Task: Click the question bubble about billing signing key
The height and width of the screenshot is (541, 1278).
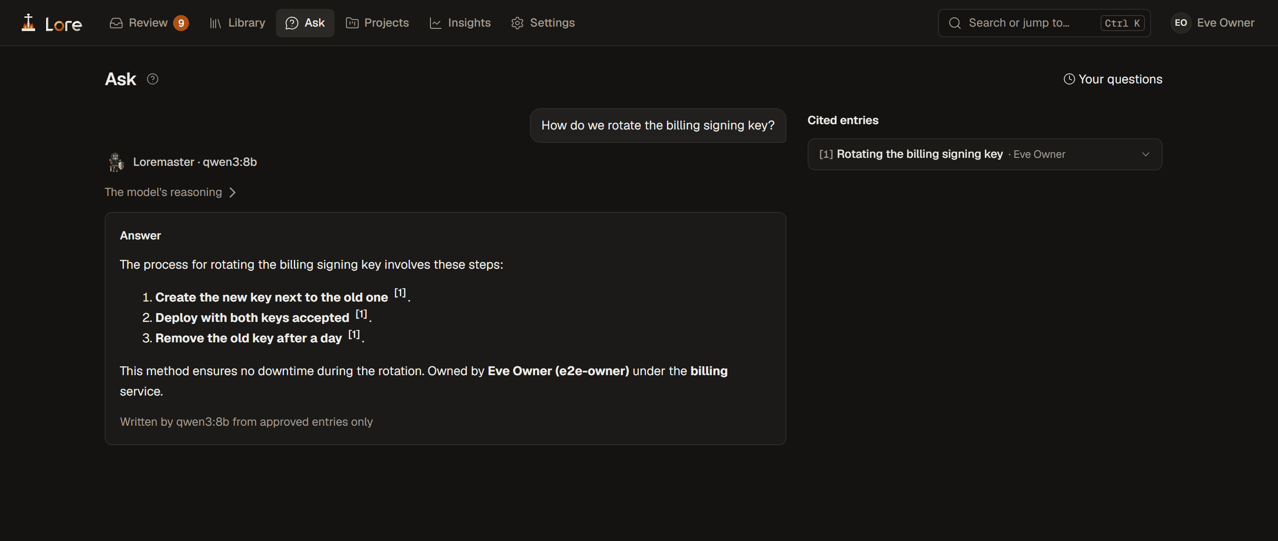Action: (658, 125)
